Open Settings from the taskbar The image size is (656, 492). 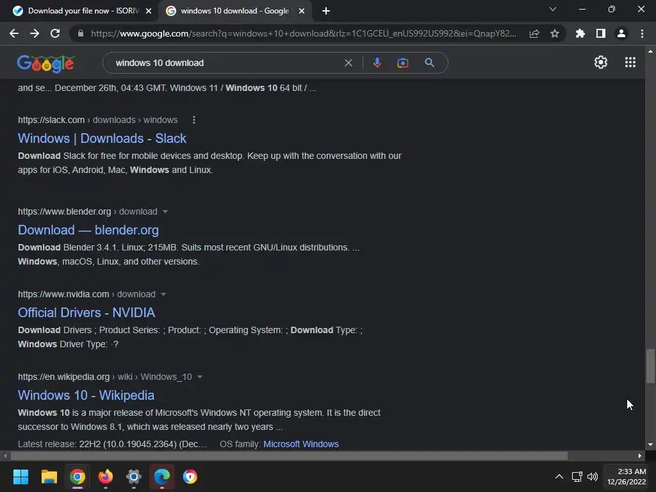pos(134,477)
